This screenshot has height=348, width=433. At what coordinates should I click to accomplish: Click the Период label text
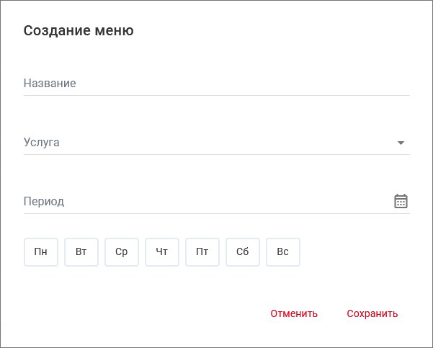point(44,202)
